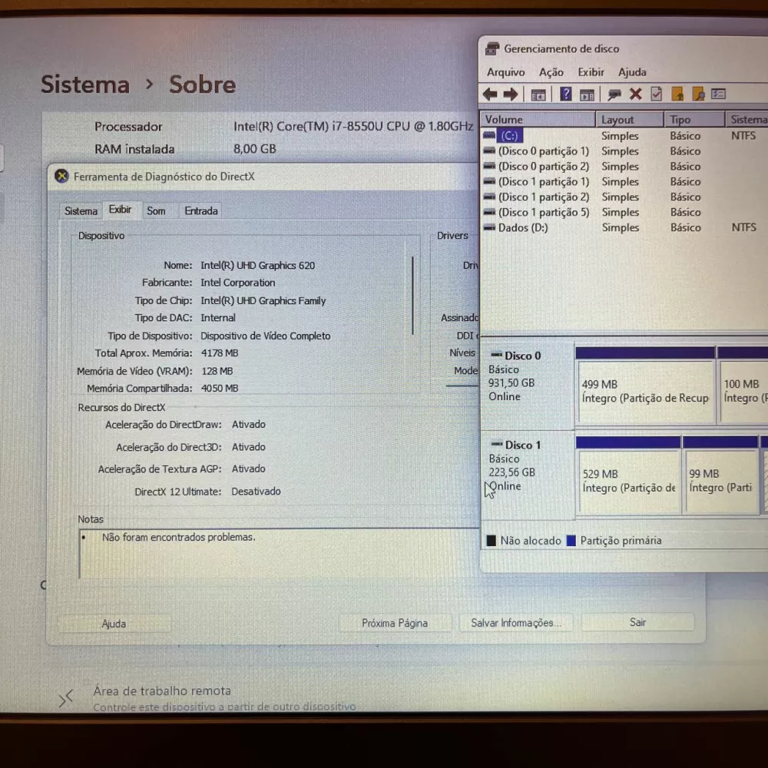Click the list settings icon in toolbar
The image size is (768, 768).
click(x=718, y=94)
